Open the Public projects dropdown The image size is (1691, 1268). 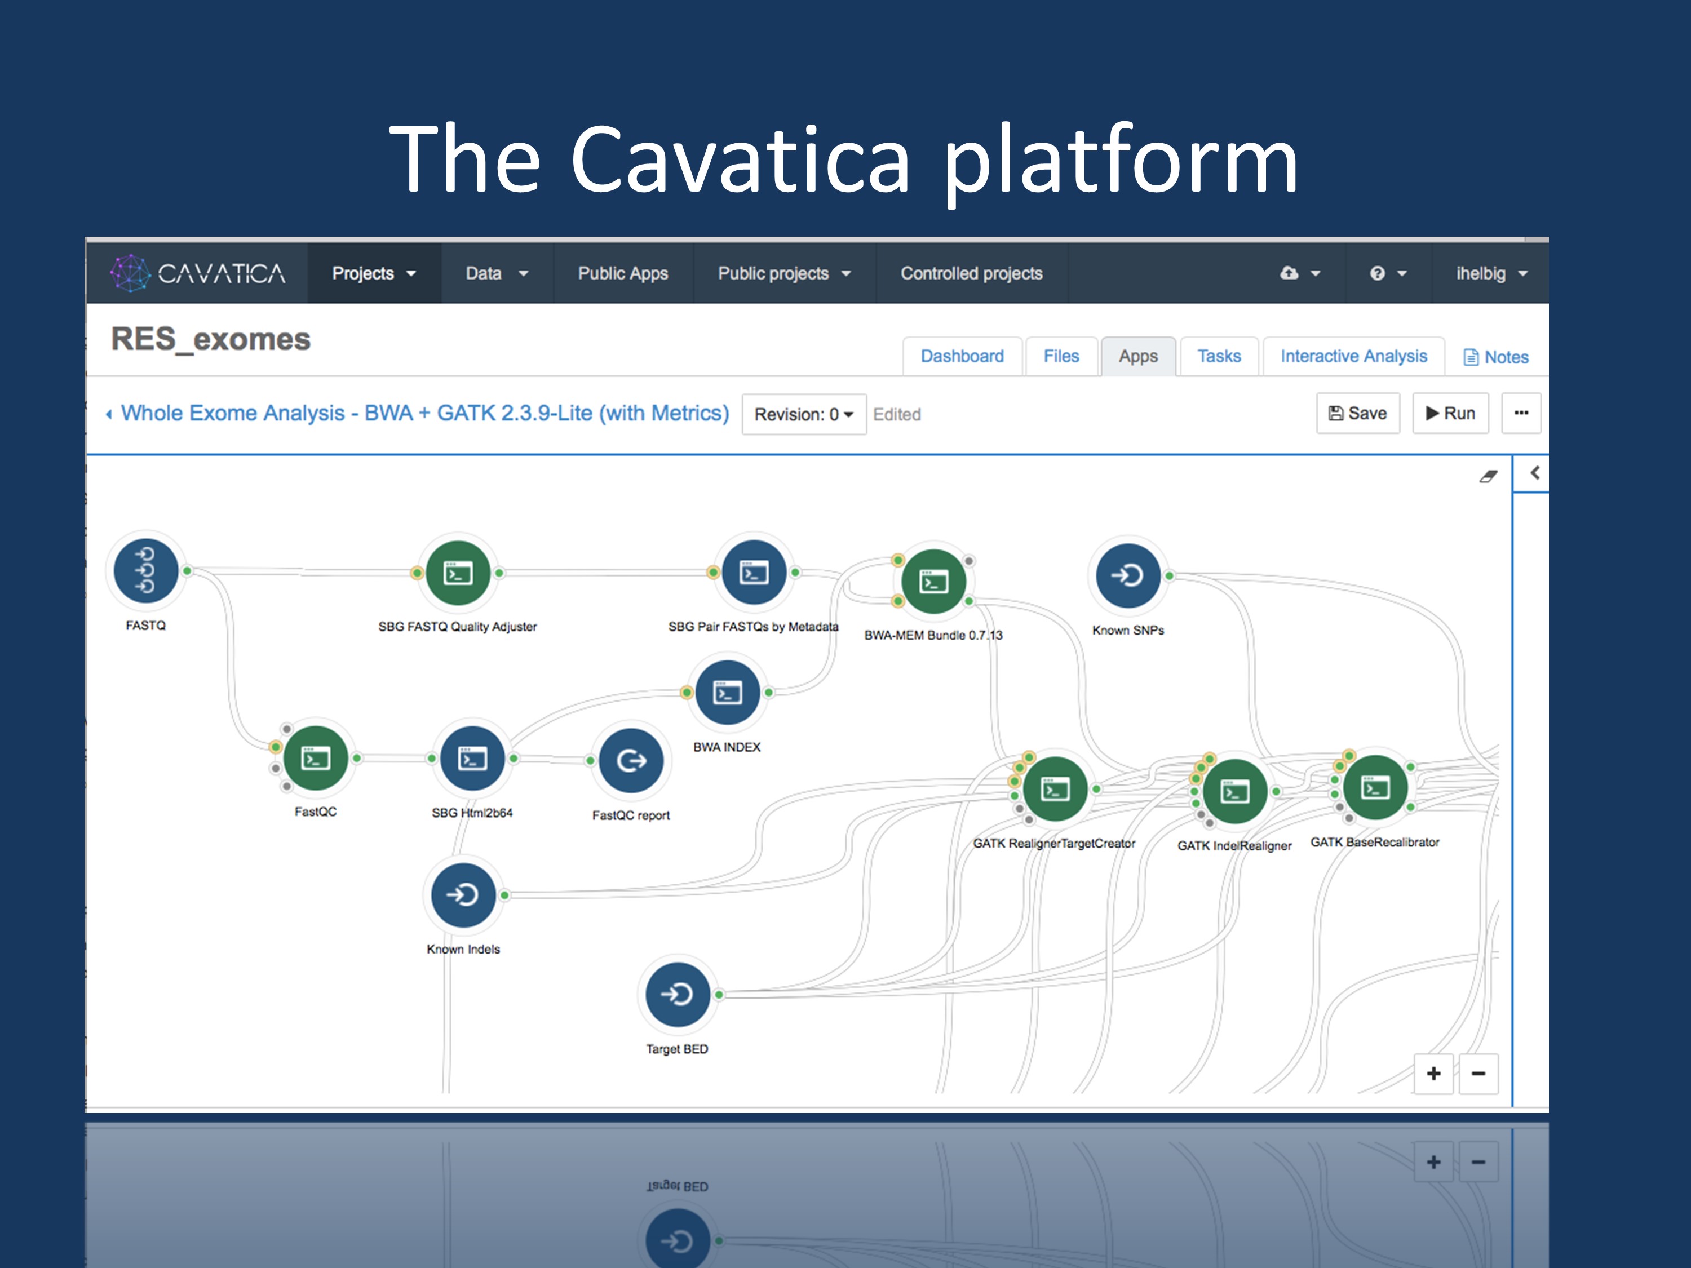coord(785,273)
